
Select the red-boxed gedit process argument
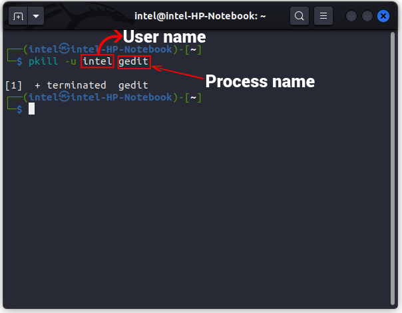[134, 62]
